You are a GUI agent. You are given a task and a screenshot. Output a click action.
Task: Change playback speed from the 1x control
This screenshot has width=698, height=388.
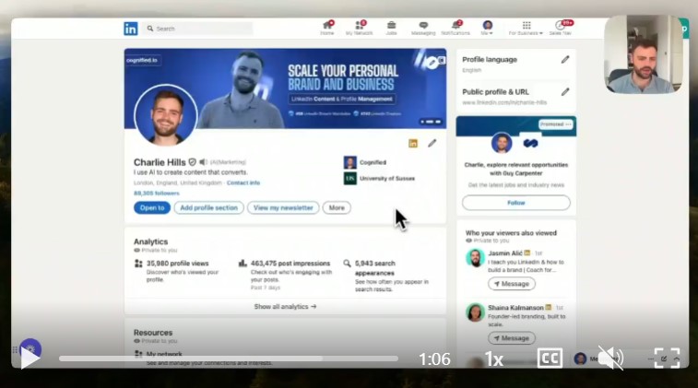[x=494, y=359]
